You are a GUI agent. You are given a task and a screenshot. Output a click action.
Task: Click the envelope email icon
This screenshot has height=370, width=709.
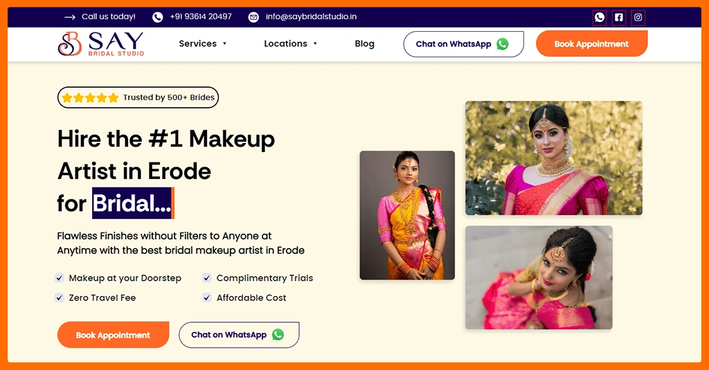click(x=253, y=17)
